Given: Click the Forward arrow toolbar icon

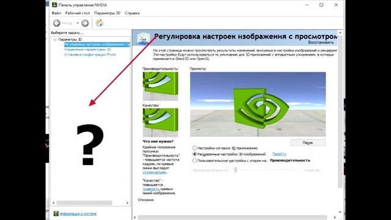Looking at the screenshot, I should (x=85, y=23).
